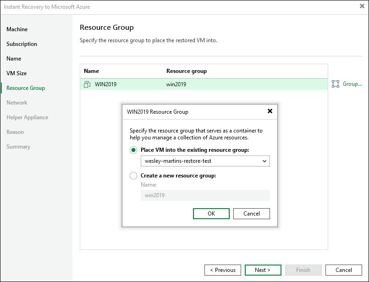Confirm the dialog with OK
The width and height of the screenshot is (369, 282).
(x=211, y=214)
